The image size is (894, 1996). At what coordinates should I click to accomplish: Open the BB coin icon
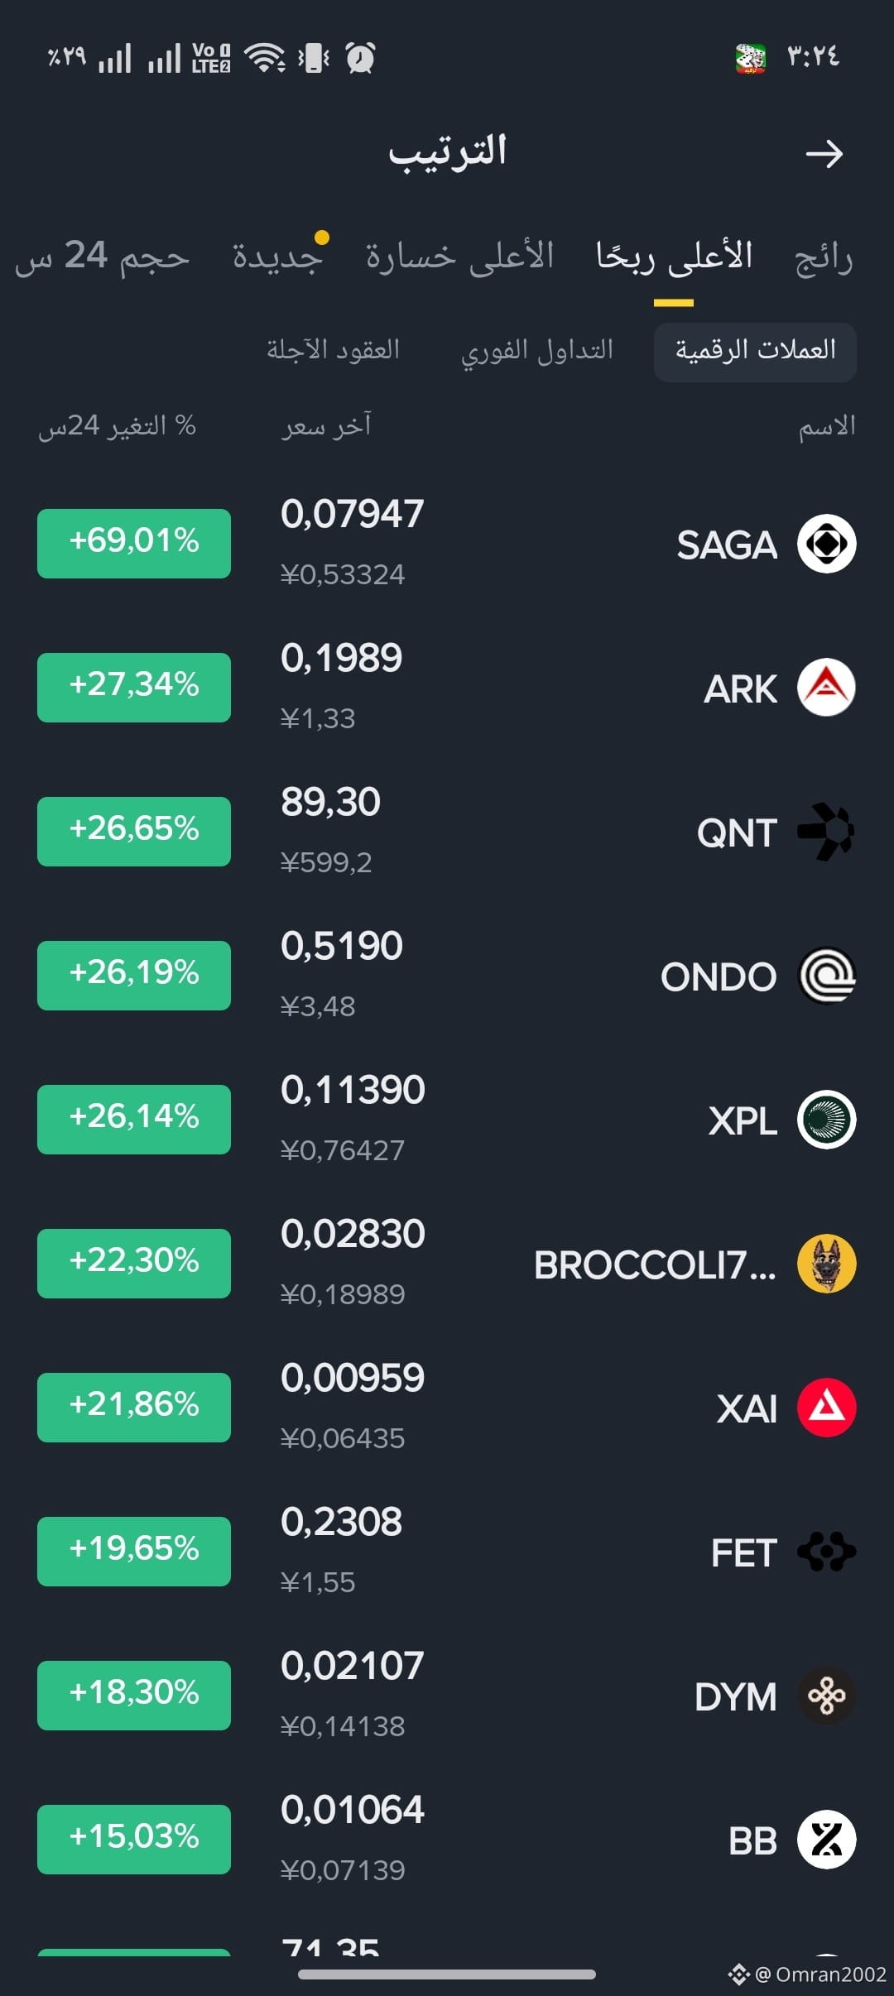tap(826, 1840)
